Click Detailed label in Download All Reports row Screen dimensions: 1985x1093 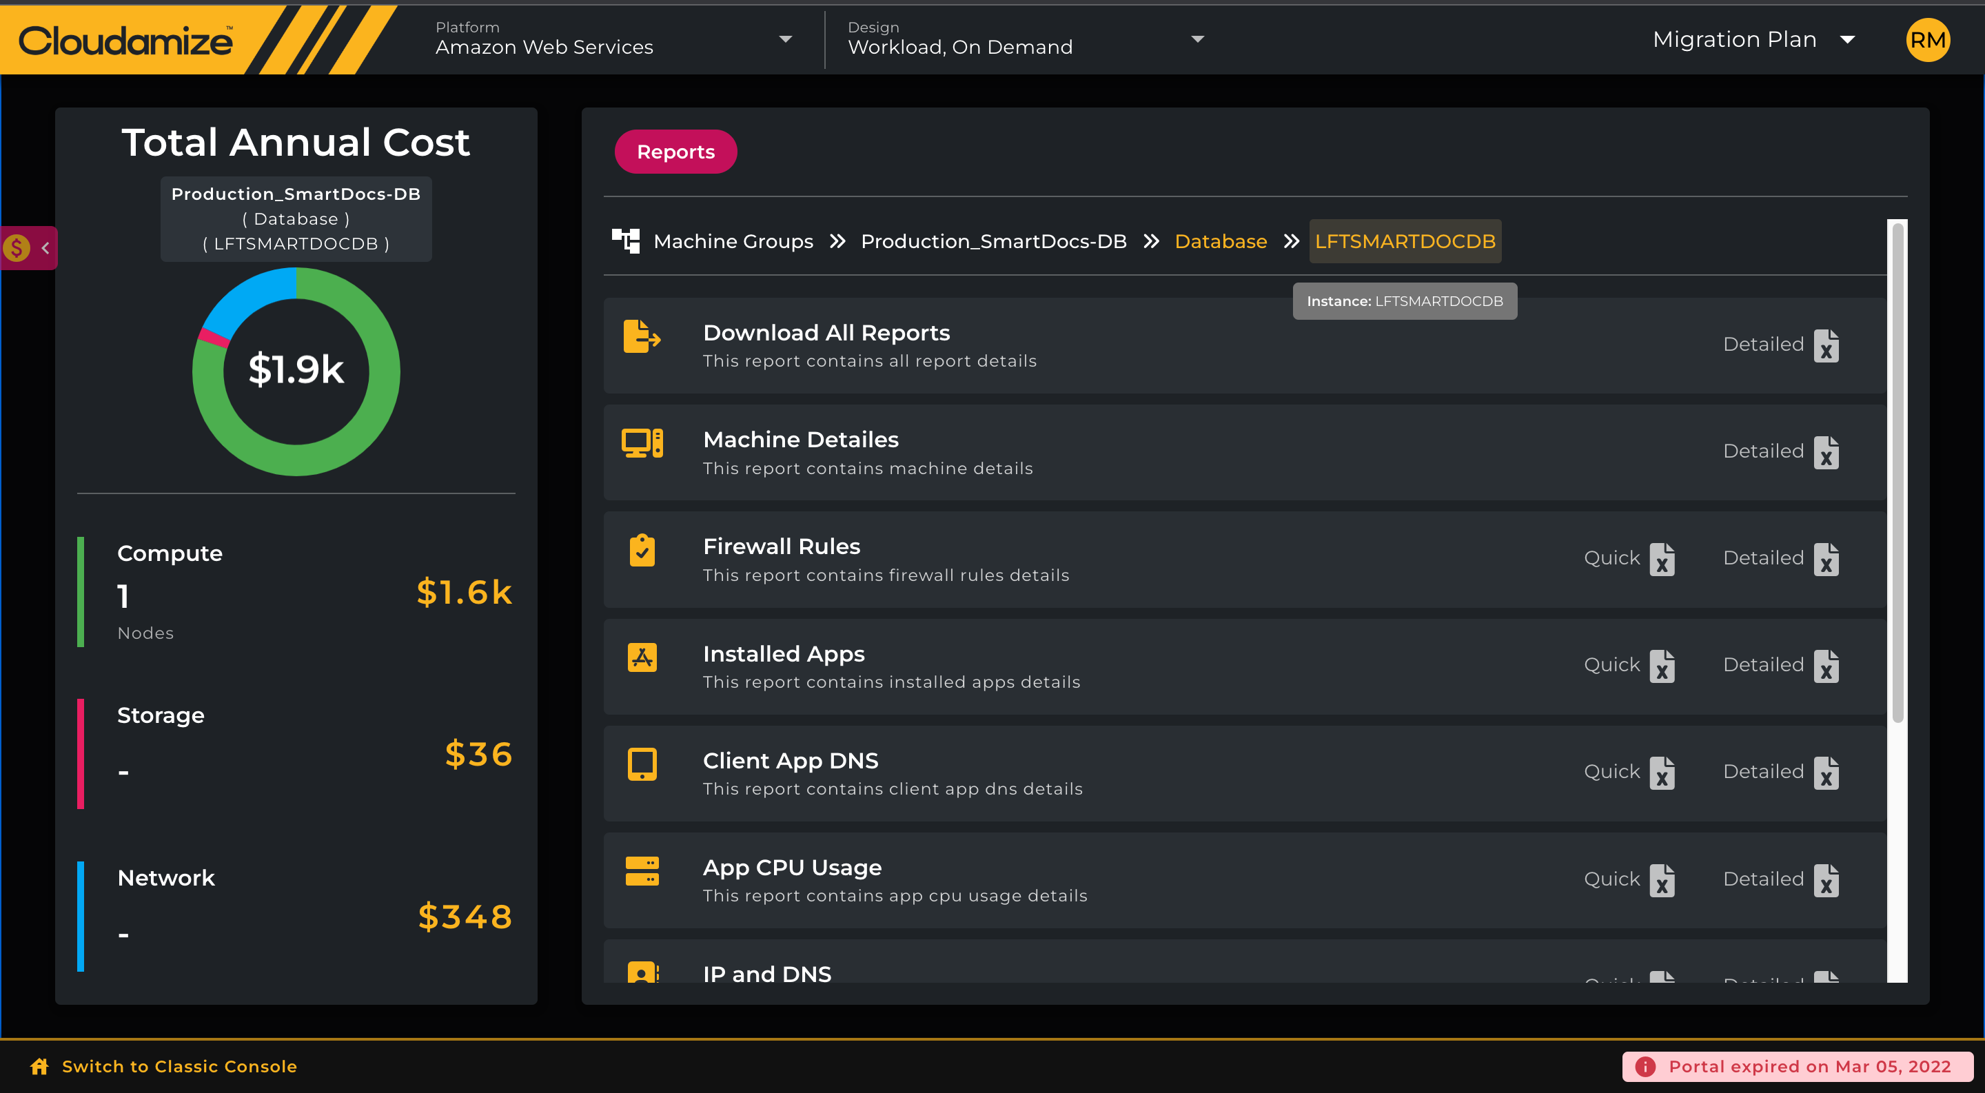point(1763,343)
